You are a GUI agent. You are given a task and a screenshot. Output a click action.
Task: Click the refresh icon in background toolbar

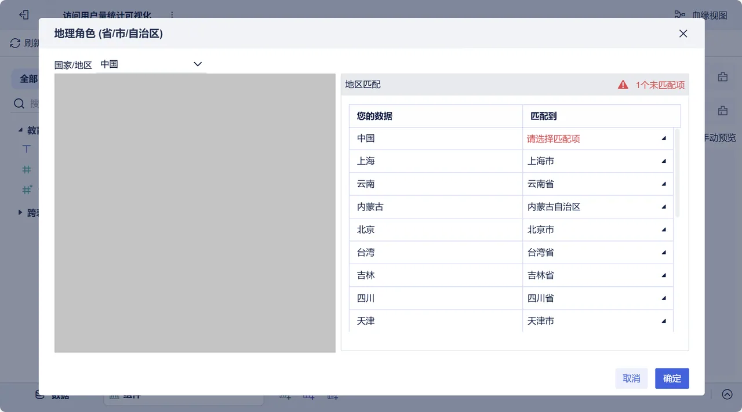tap(15, 43)
